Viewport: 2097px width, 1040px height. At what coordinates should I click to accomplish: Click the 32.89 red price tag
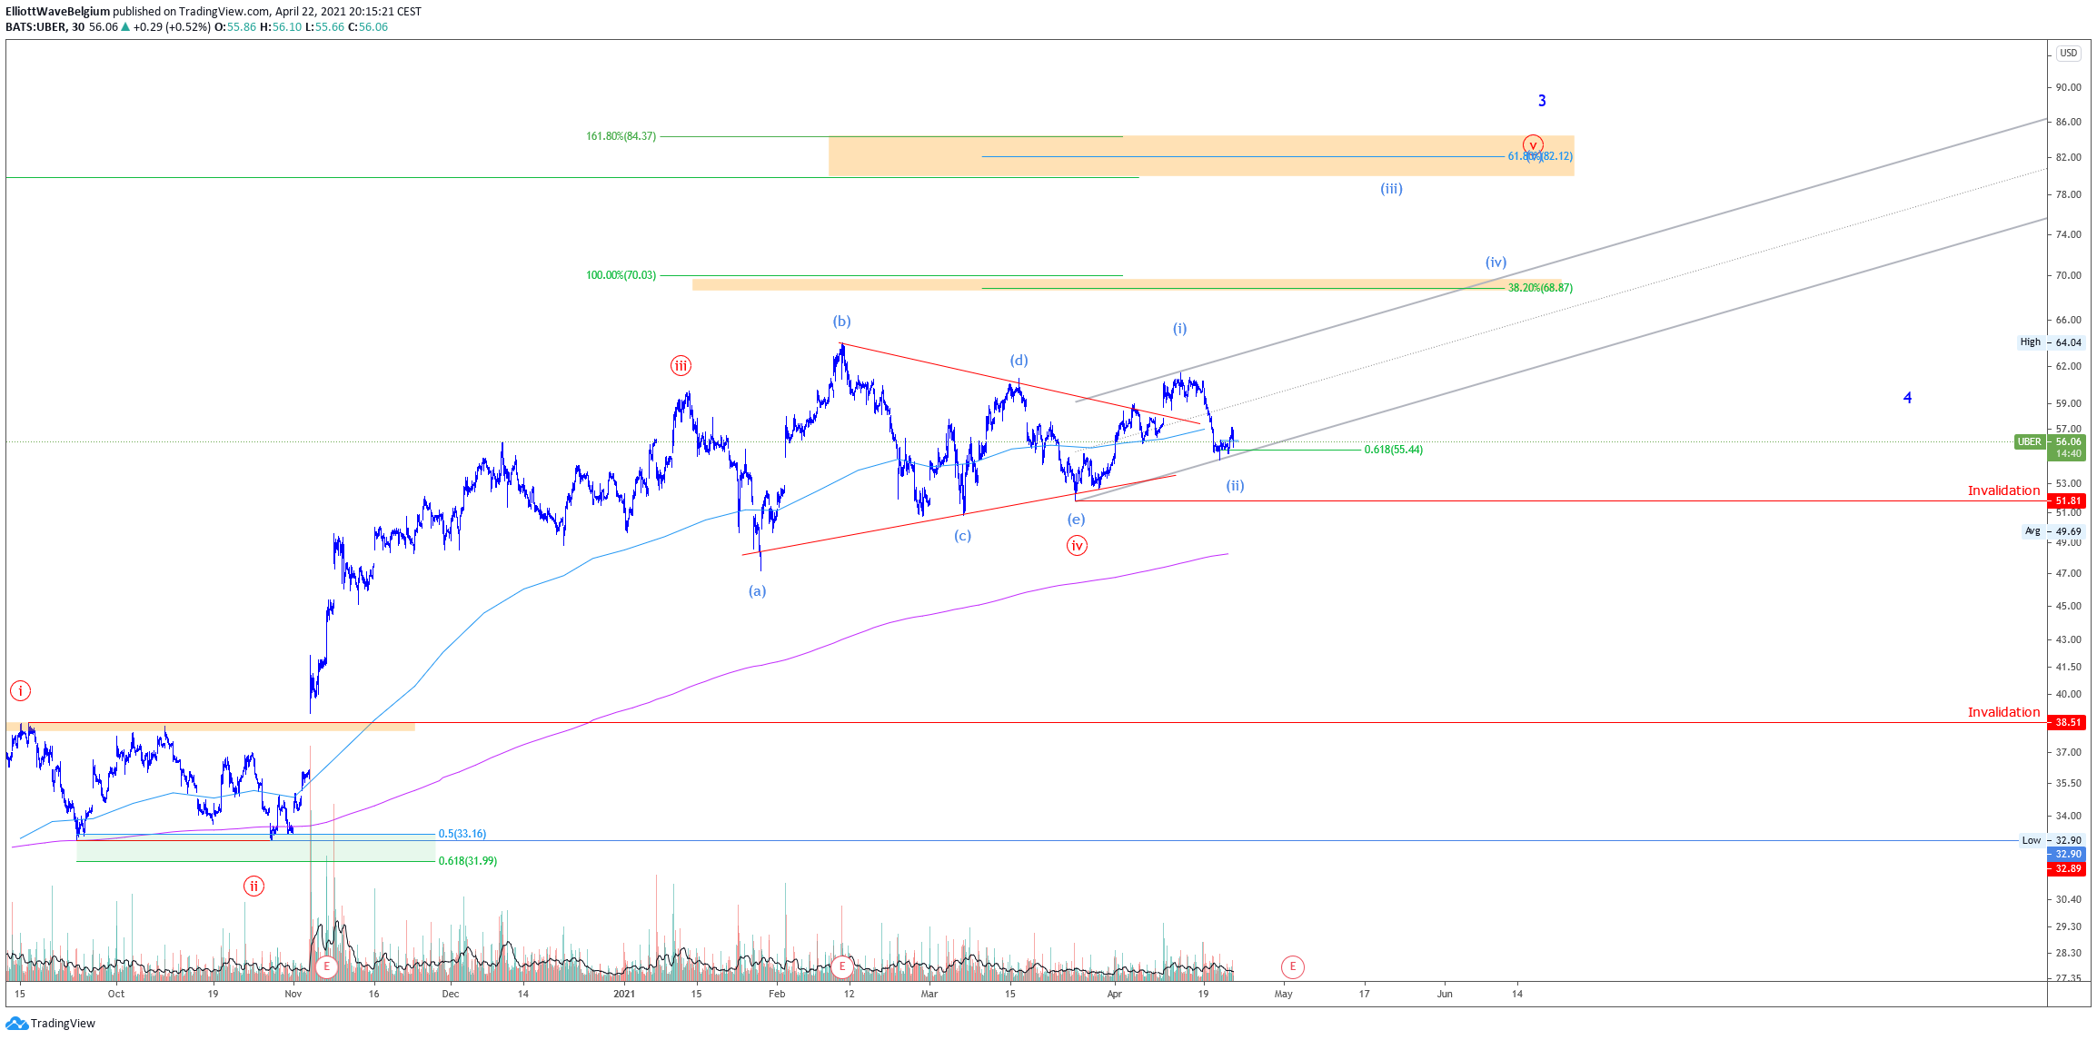2067,869
